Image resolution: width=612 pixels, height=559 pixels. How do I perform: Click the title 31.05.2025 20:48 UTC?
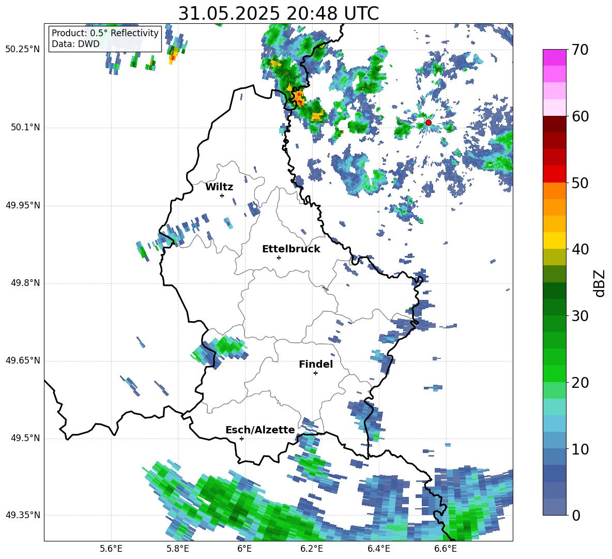pos(278,13)
